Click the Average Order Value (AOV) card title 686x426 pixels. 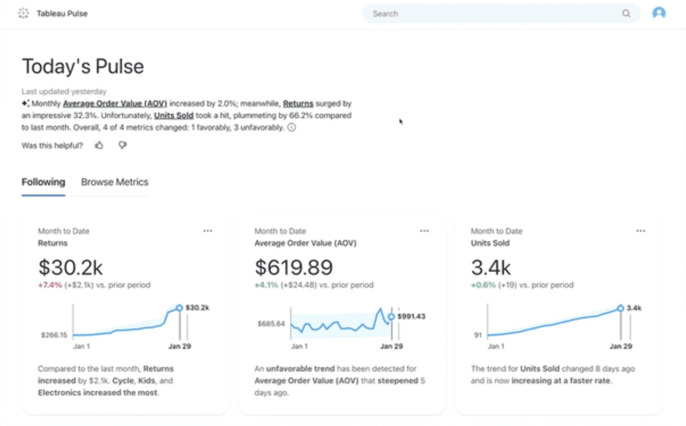306,243
